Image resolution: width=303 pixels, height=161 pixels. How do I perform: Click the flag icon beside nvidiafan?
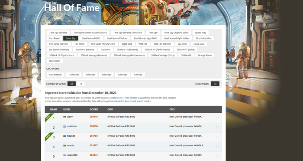[64, 126]
